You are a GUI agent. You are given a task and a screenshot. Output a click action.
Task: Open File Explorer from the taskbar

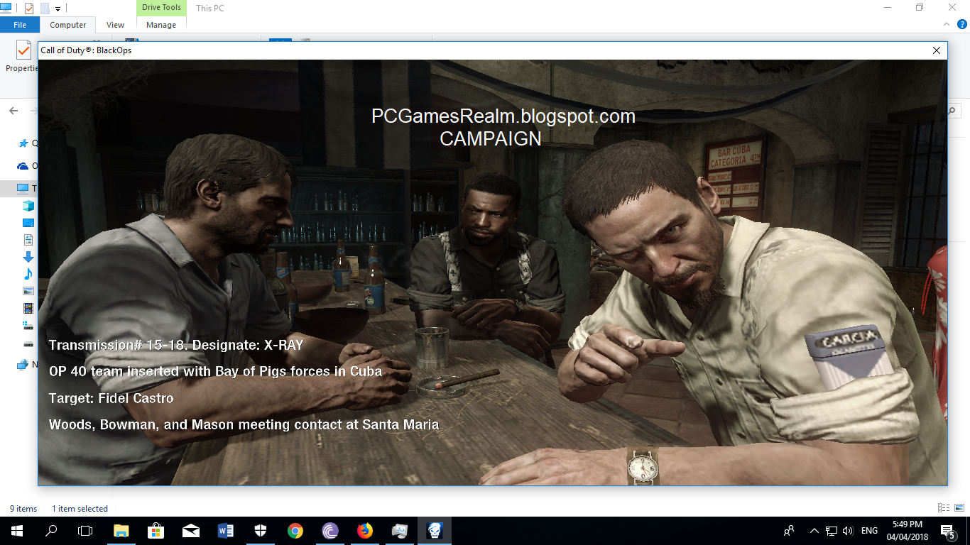click(x=121, y=531)
